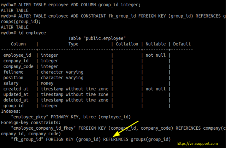
Task: Click the "Default" table header
Action: tap(182, 44)
